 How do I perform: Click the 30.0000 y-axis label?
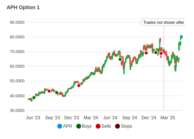(x=17, y=110)
